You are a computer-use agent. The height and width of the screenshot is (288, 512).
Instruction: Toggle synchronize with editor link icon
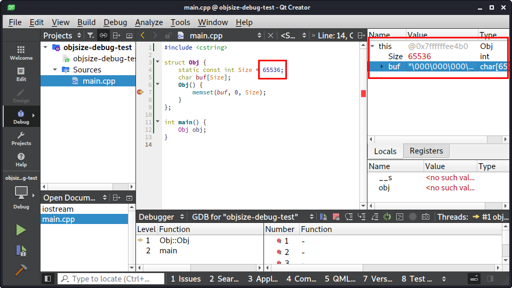click(103, 36)
